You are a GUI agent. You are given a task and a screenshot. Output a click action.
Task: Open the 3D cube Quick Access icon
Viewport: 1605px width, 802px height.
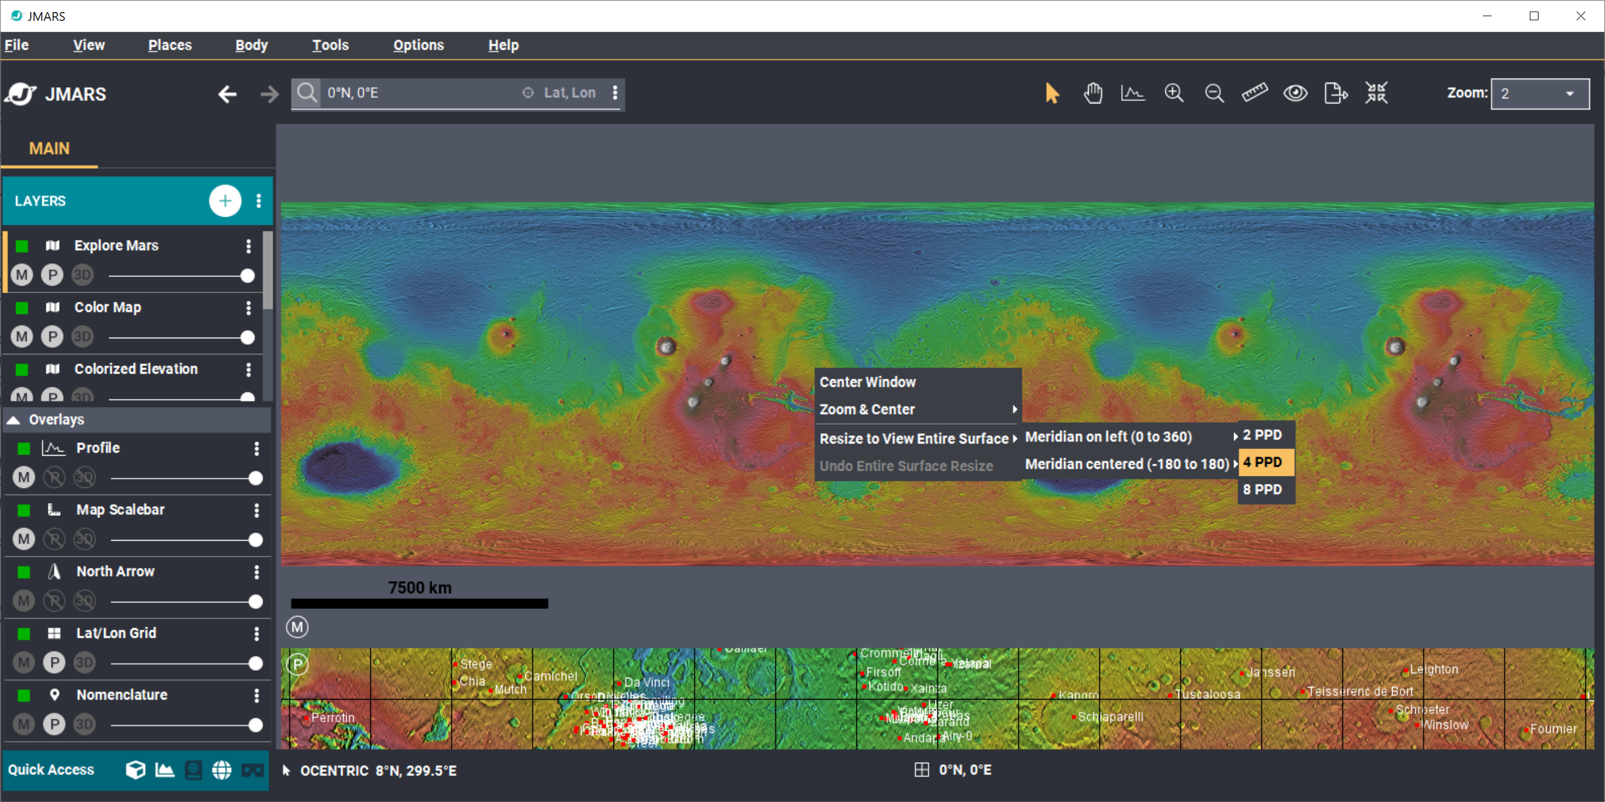(x=135, y=770)
